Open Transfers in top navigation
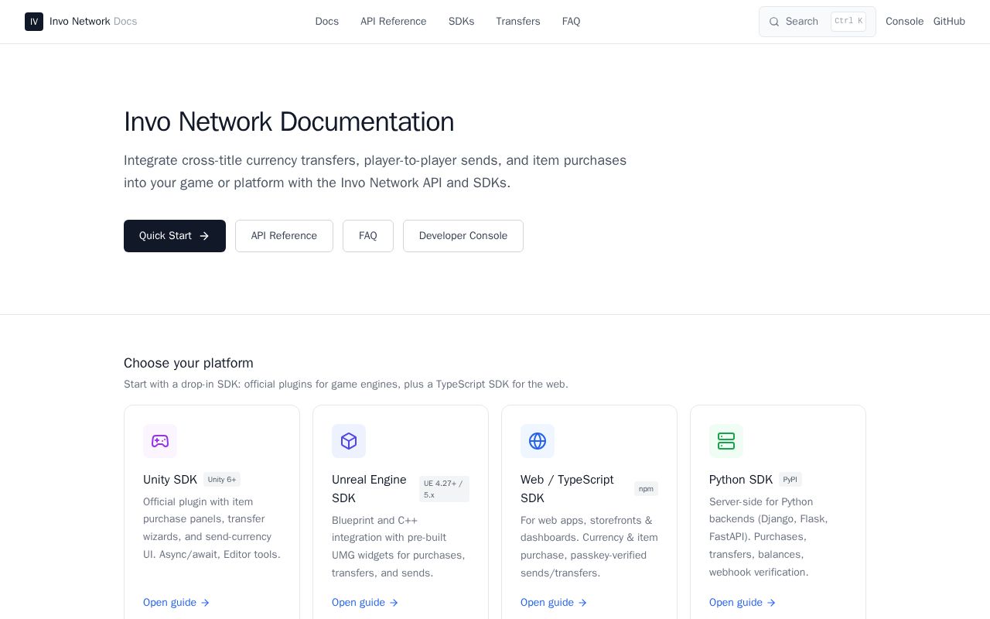990x619 pixels. point(518,22)
